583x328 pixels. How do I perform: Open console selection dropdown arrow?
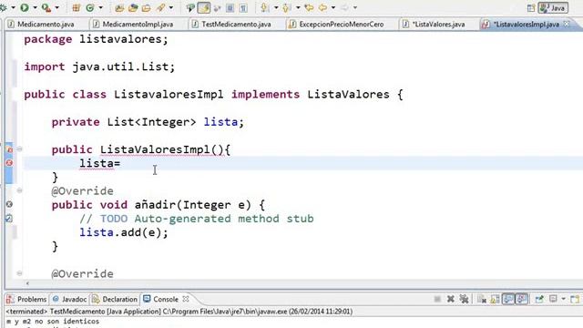[564, 299]
